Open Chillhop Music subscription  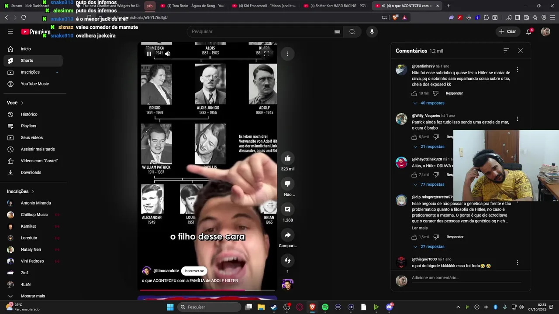point(33,215)
